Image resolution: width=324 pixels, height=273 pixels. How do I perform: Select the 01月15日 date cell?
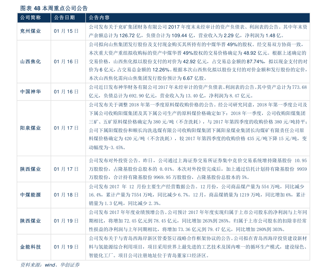tap(66, 31)
